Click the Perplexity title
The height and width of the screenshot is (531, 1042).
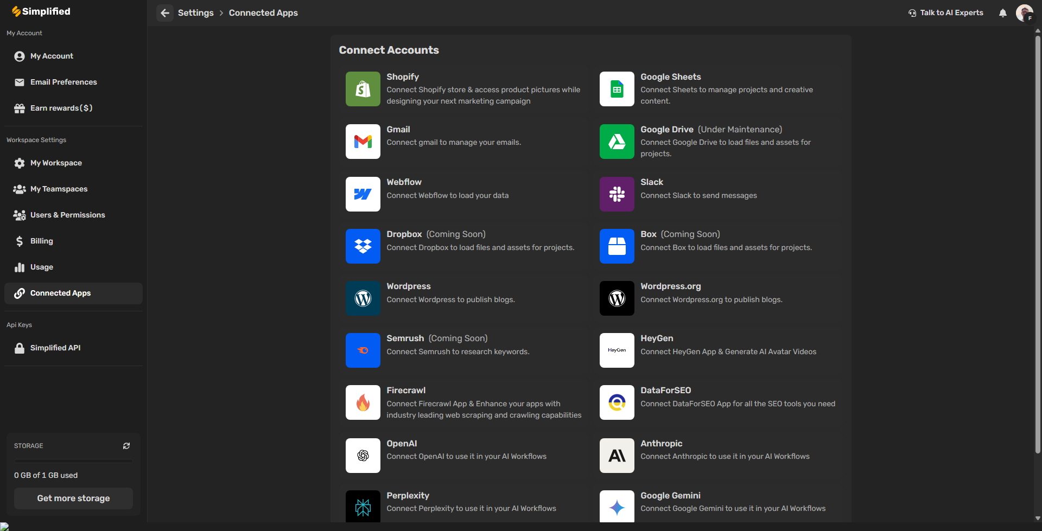[x=408, y=496]
